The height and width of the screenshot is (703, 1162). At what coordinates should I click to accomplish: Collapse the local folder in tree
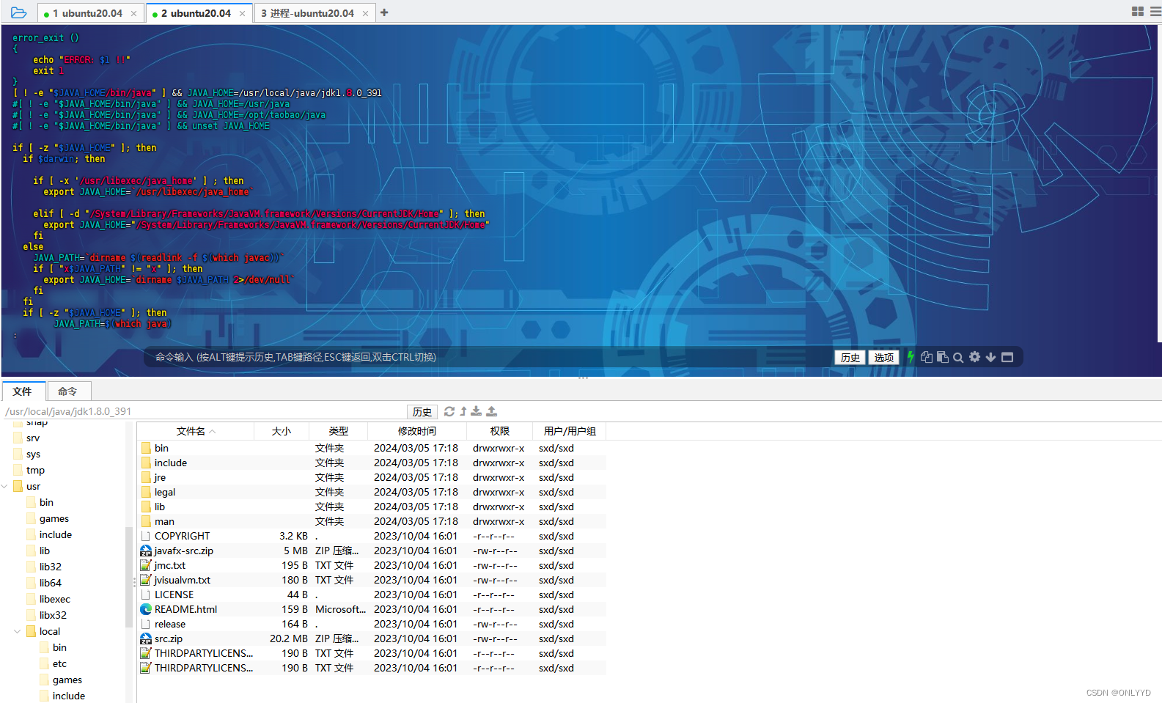pos(18,631)
